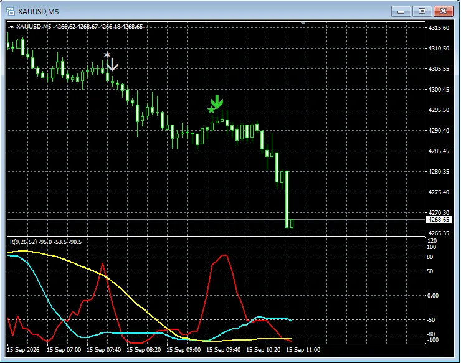Click the chart shift triangle marker at top
Screen dimensions: 461x363
pyautogui.click(x=303, y=23)
